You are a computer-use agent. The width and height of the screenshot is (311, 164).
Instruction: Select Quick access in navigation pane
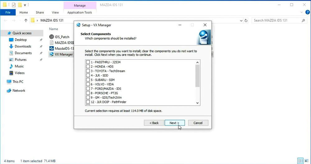click(x=22, y=33)
